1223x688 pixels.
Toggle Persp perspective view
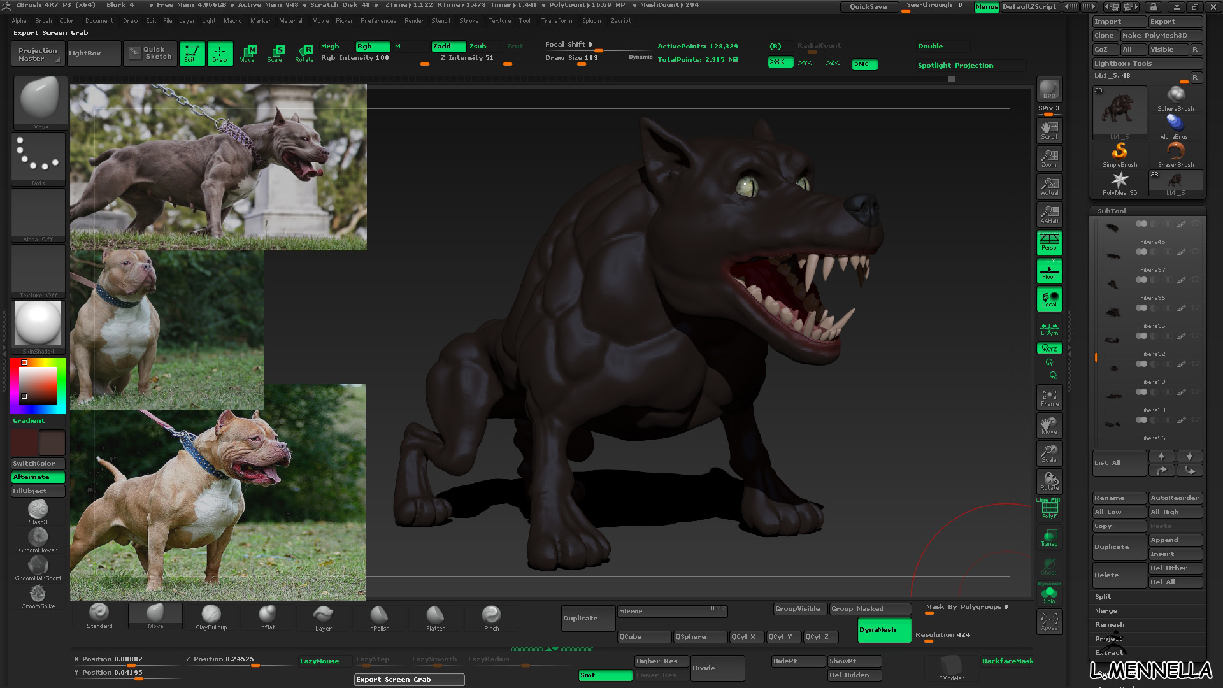(1049, 242)
